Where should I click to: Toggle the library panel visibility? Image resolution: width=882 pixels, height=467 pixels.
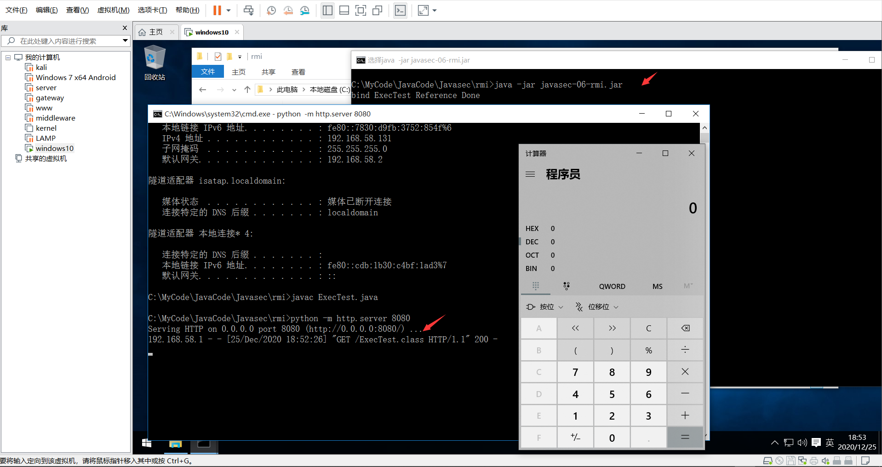point(327,10)
